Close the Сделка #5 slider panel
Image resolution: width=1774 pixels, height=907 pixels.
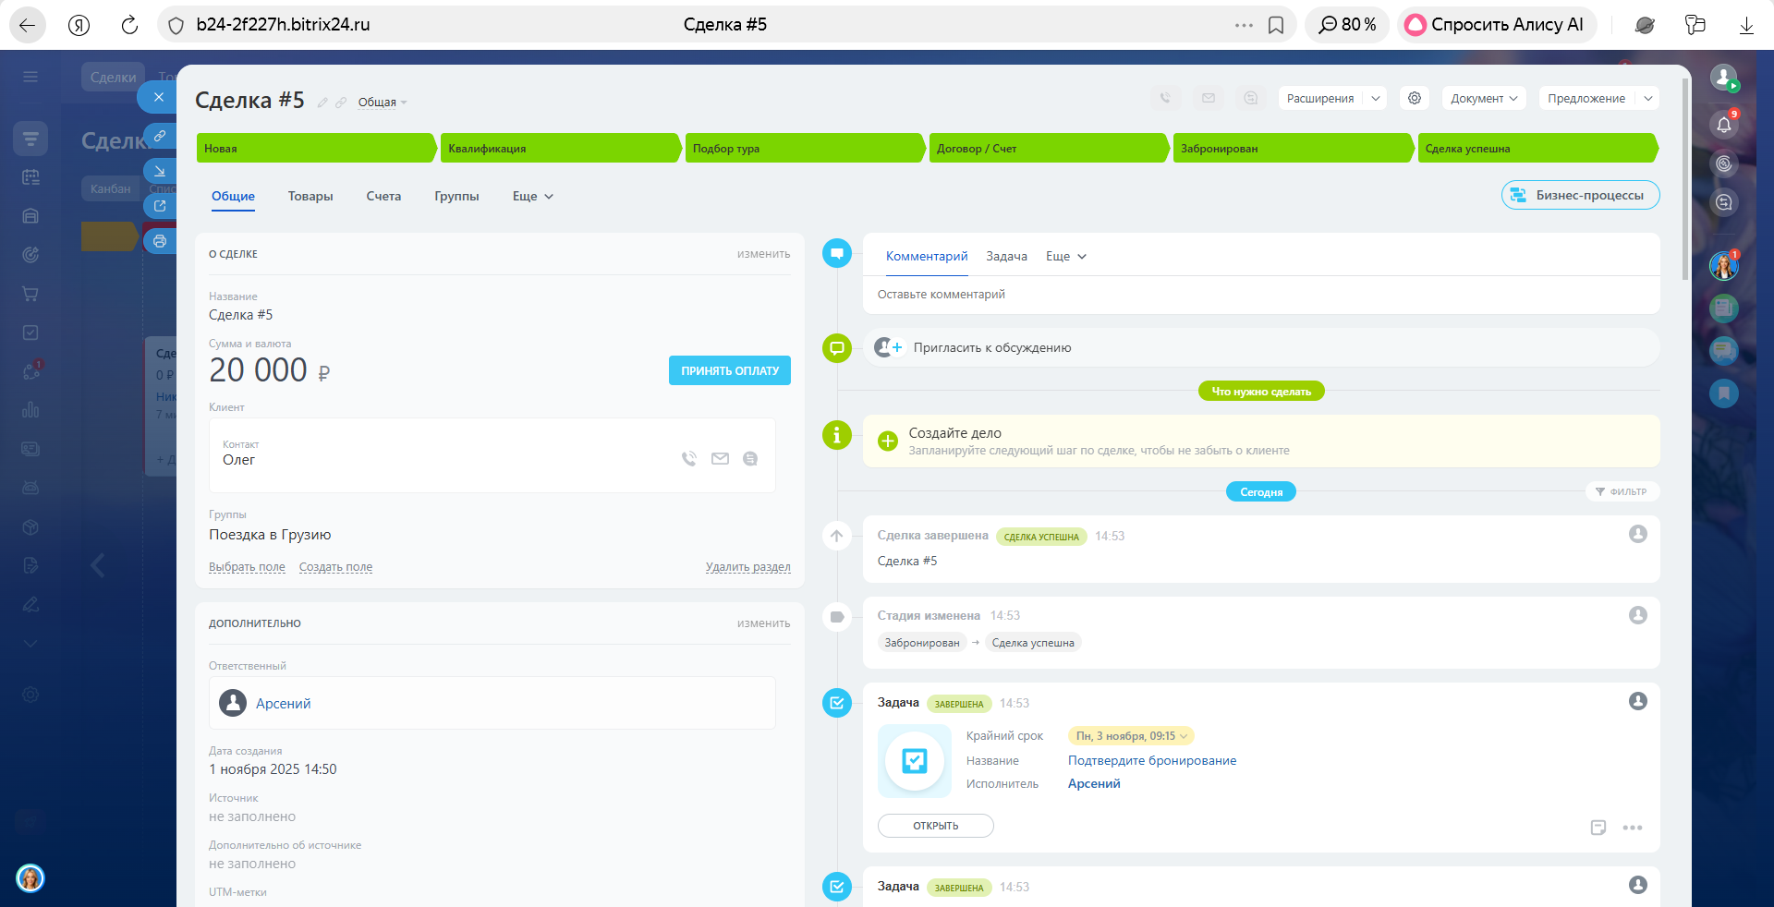point(159,97)
